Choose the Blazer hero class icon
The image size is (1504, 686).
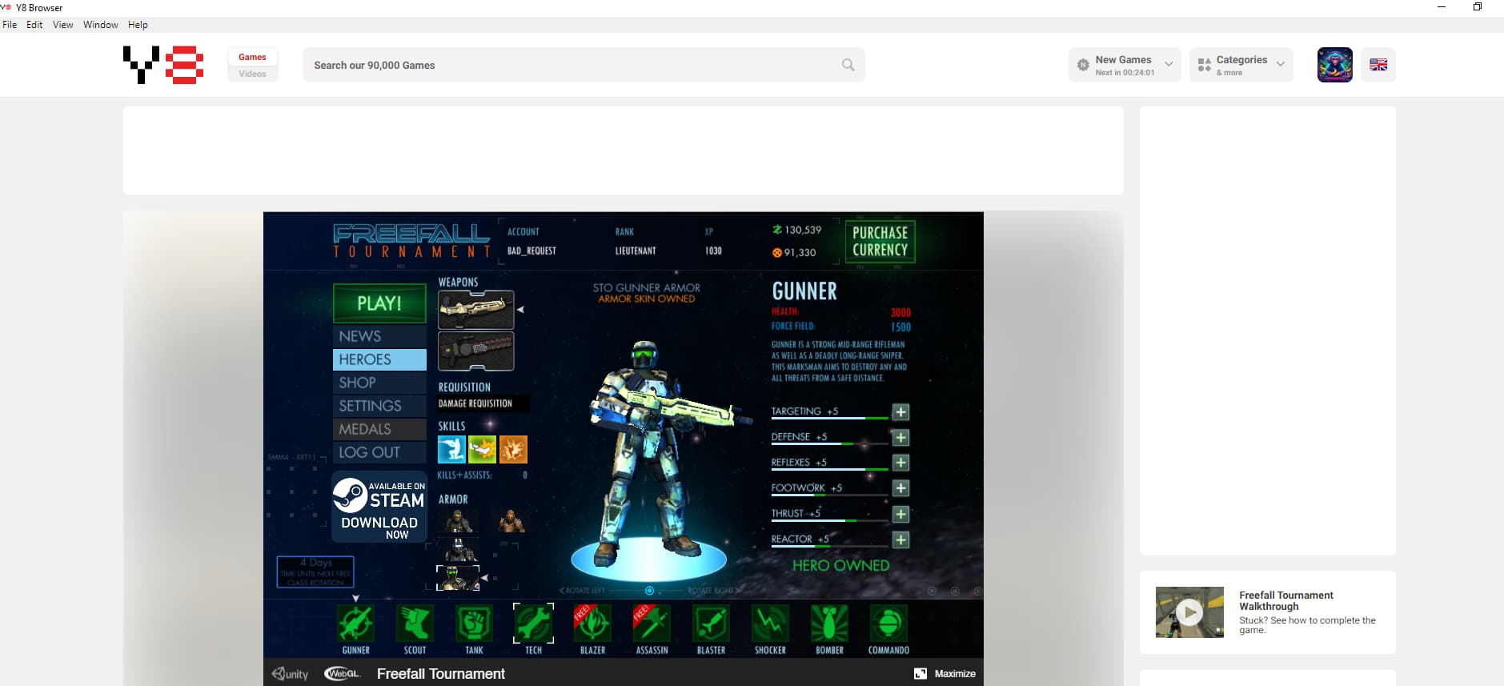click(592, 624)
